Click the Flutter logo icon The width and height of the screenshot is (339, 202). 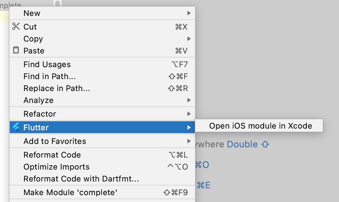16,127
